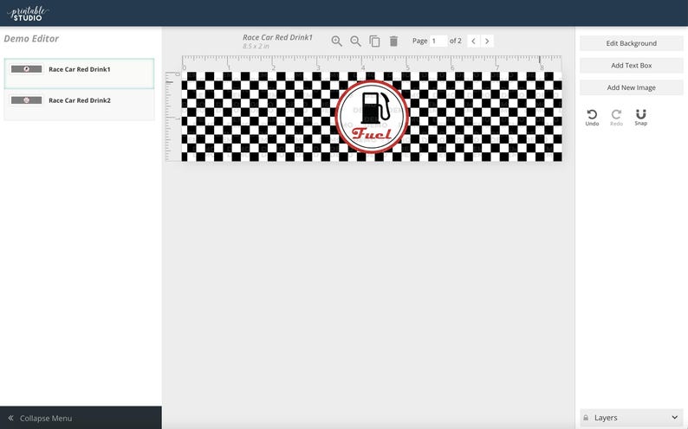
Task: Select the gas pump image
Action: coord(375,108)
